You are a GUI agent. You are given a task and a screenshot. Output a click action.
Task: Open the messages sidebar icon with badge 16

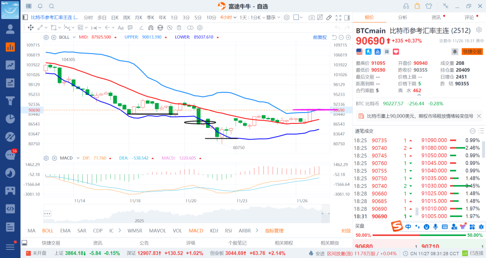(10, 155)
